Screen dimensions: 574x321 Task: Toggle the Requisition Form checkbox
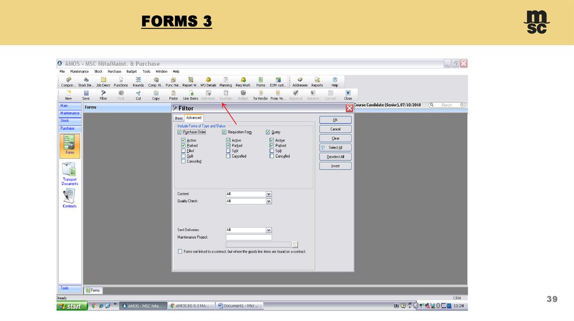point(224,132)
